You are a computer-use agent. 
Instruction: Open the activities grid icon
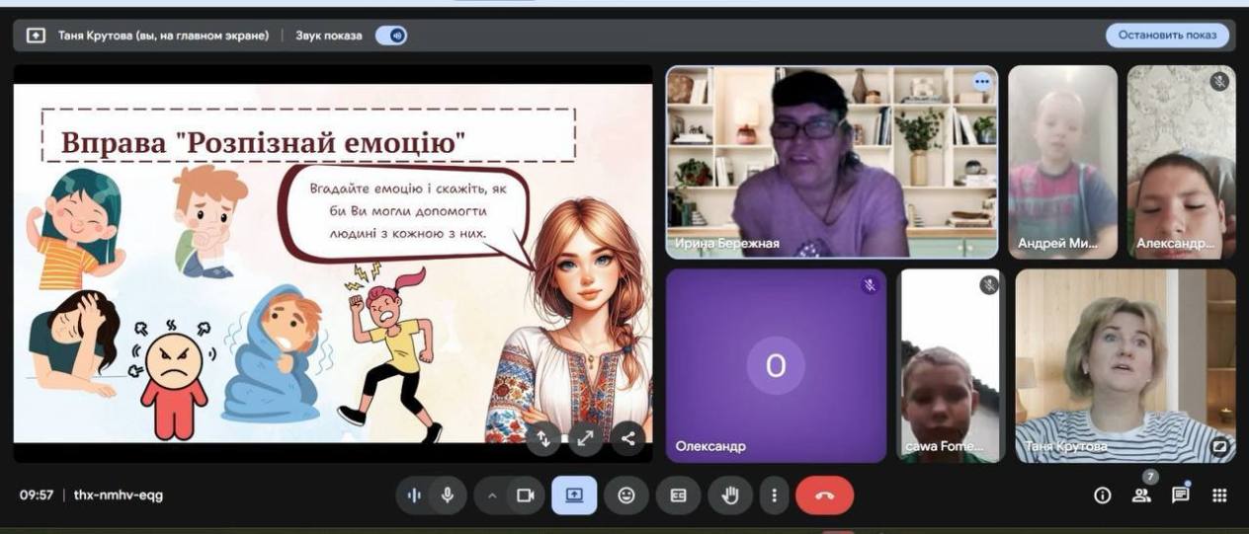point(1219,496)
